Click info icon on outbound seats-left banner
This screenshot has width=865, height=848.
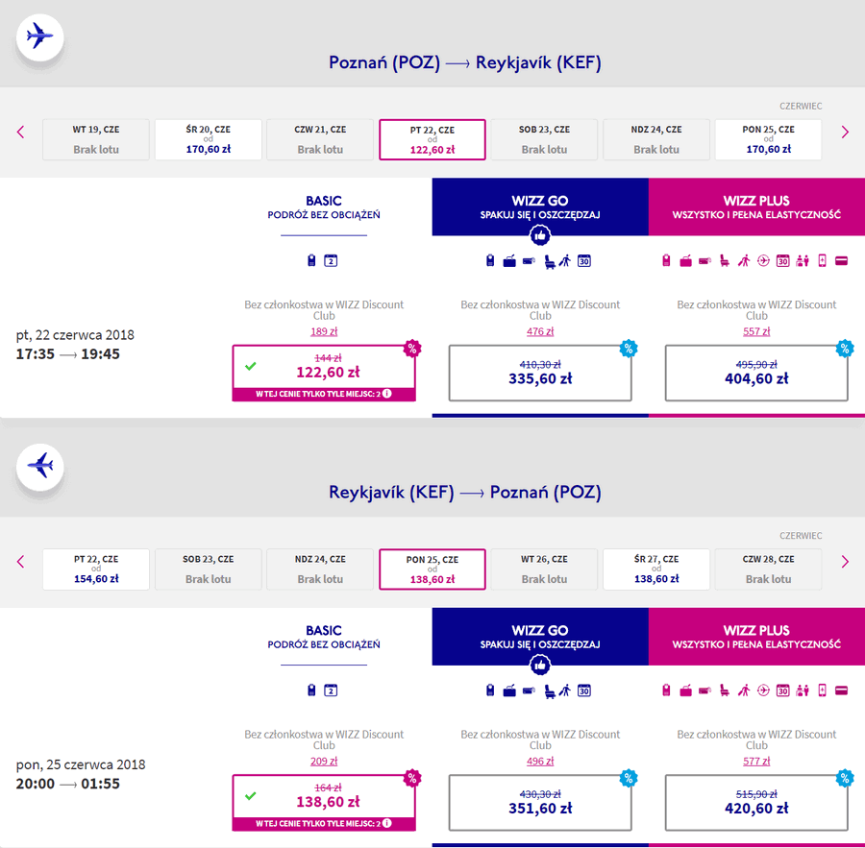[x=387, y=394]
